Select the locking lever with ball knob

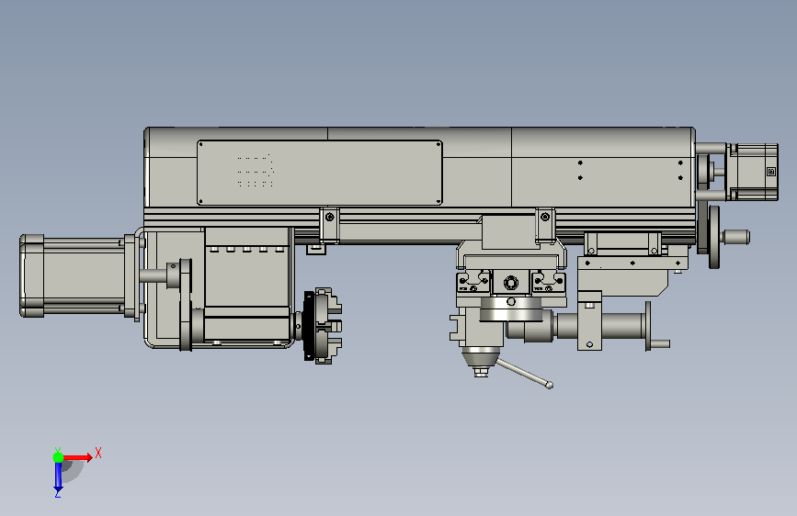click(x=525, y=374)
